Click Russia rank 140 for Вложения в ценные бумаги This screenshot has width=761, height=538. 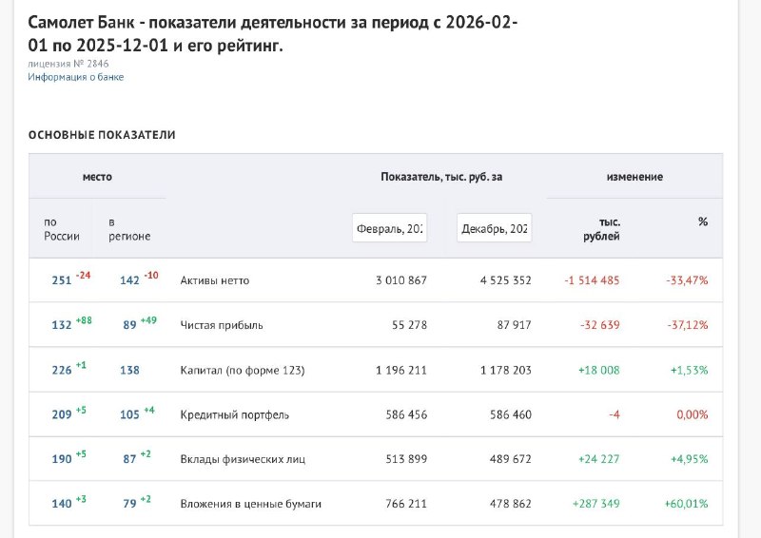[x=62, y=504]
